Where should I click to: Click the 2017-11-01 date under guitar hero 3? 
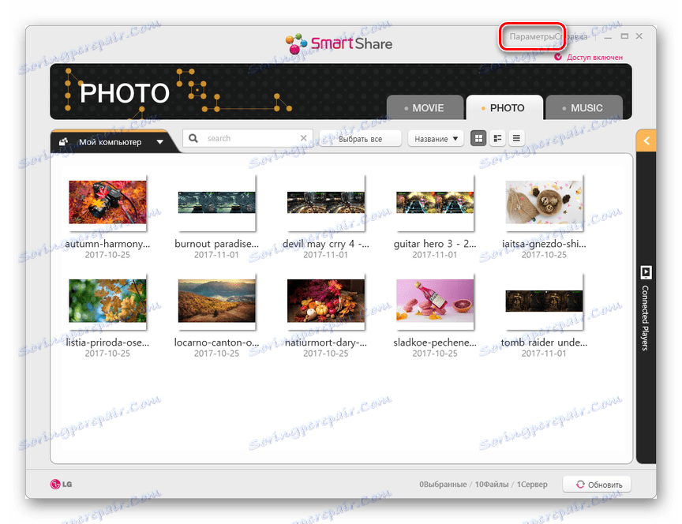pyautogui.click(x=435, y=255)
